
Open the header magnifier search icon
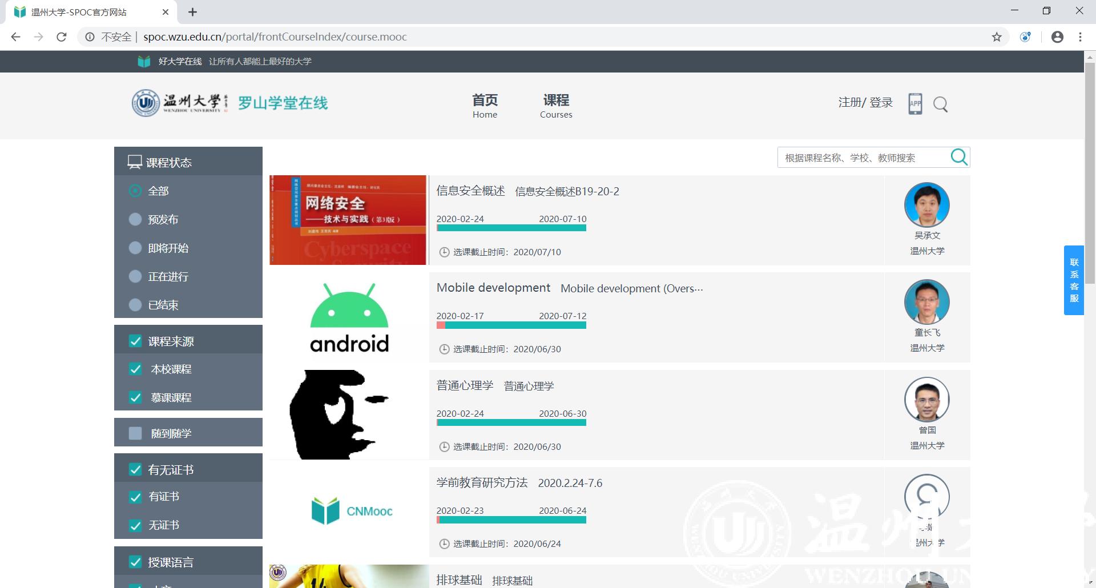click(940, 104)
